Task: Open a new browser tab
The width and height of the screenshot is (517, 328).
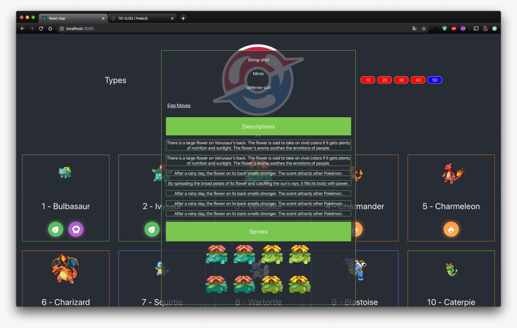Action: tap(183, 18)
